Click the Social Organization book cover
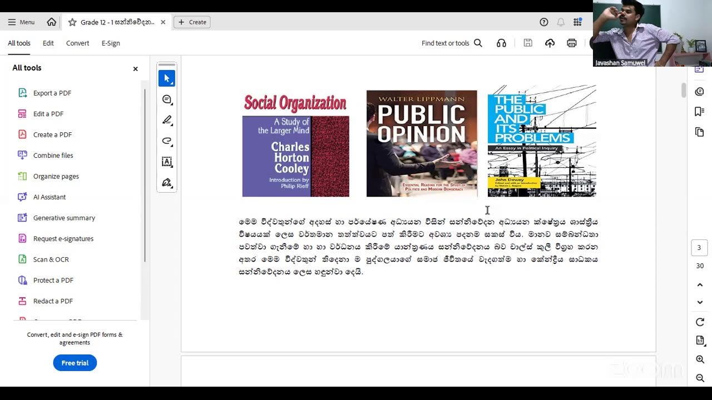This screenshot has height=400, width=712. tap(295, 144)
